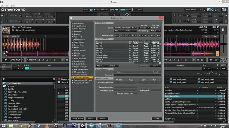The image size is (229, 128).
Task: Select Traktor Kontrol S2 in Preferences list
Action: click(x=81, y=83)
